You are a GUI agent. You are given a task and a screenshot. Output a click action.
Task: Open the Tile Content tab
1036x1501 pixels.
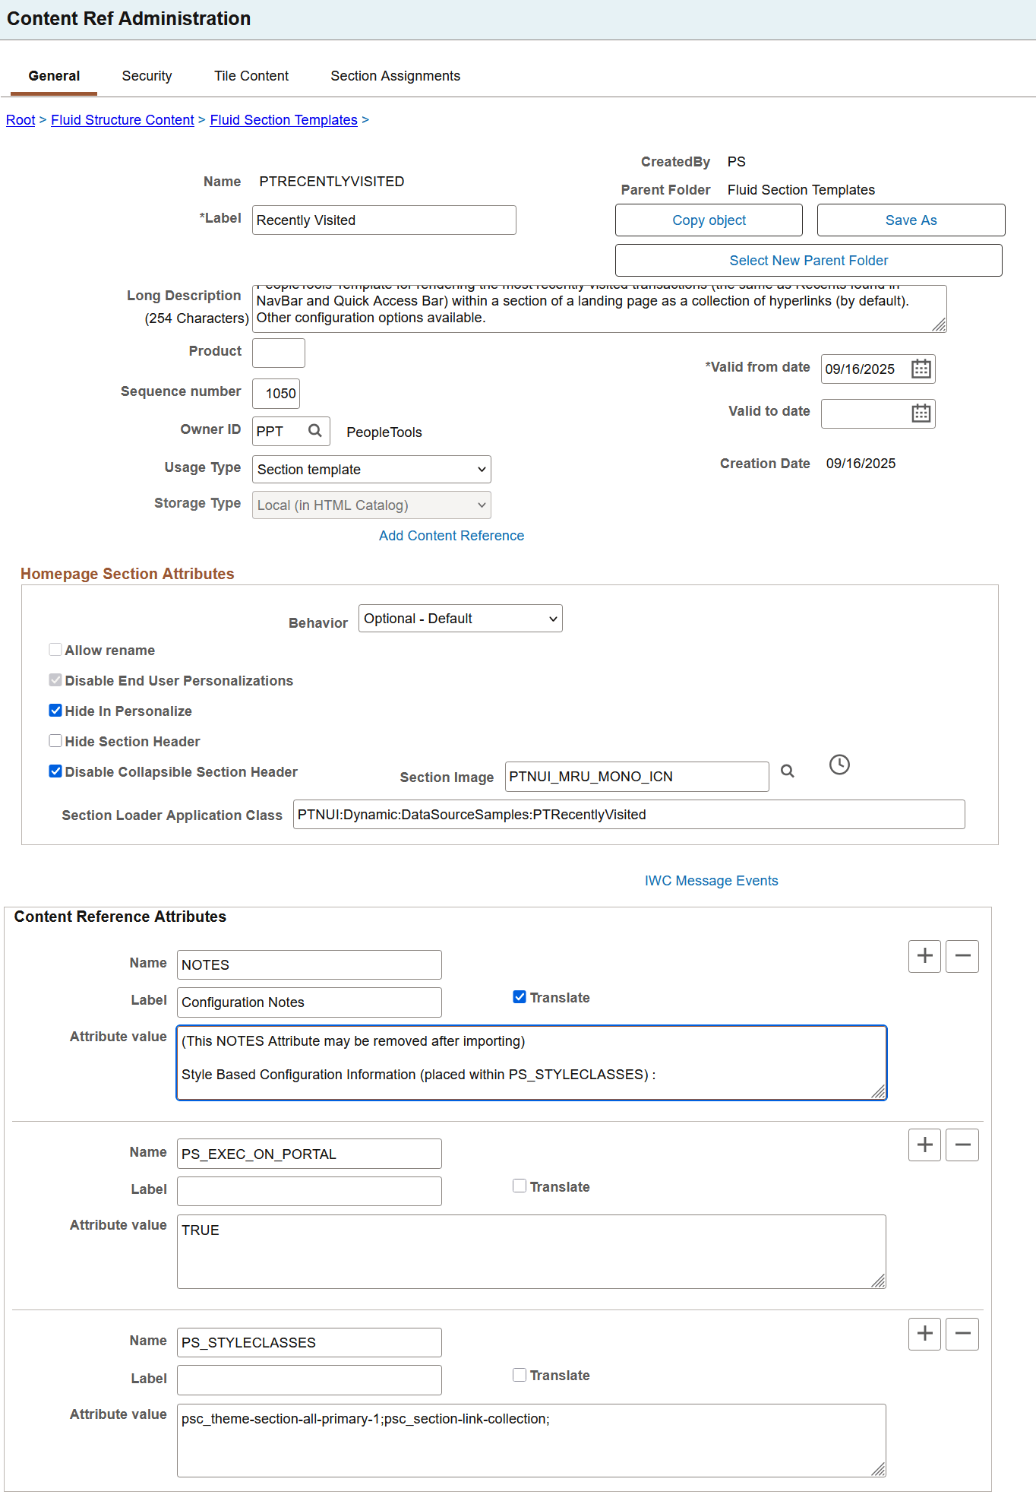(x=251, y=76)
